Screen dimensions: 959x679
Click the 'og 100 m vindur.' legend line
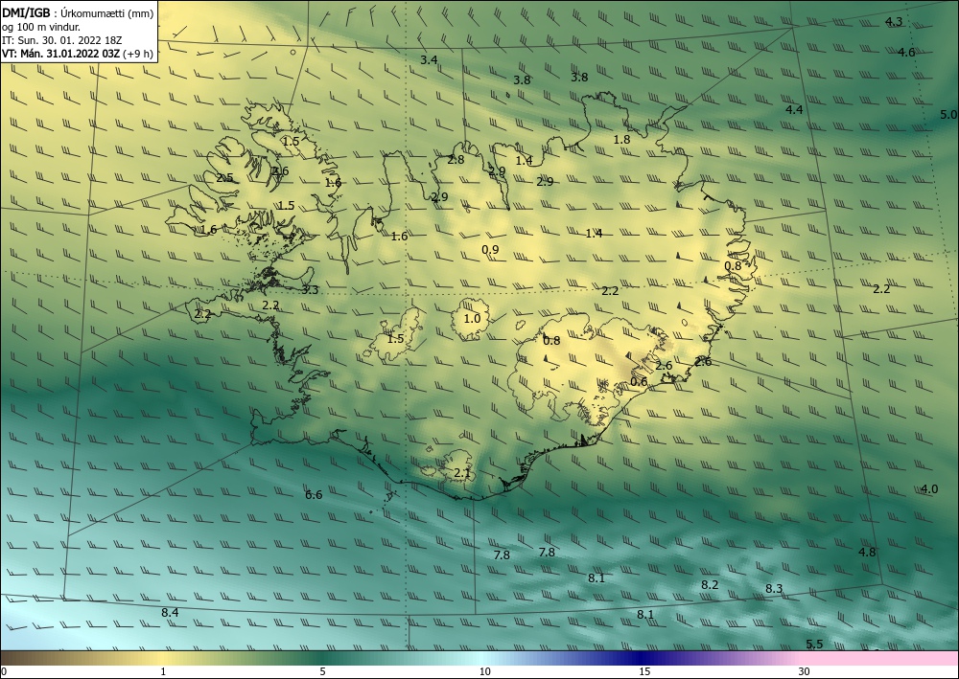point(41,27)
